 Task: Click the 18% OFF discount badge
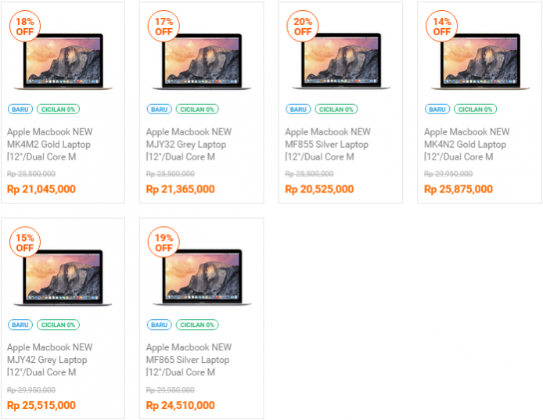pyautogui.click(x=25, y=27)
